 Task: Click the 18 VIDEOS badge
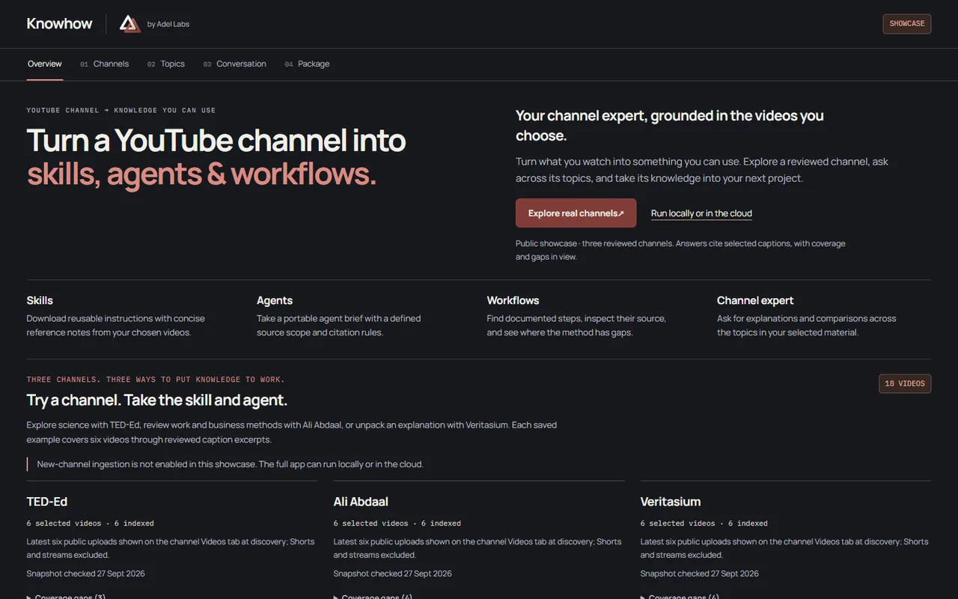coord(905,383)
